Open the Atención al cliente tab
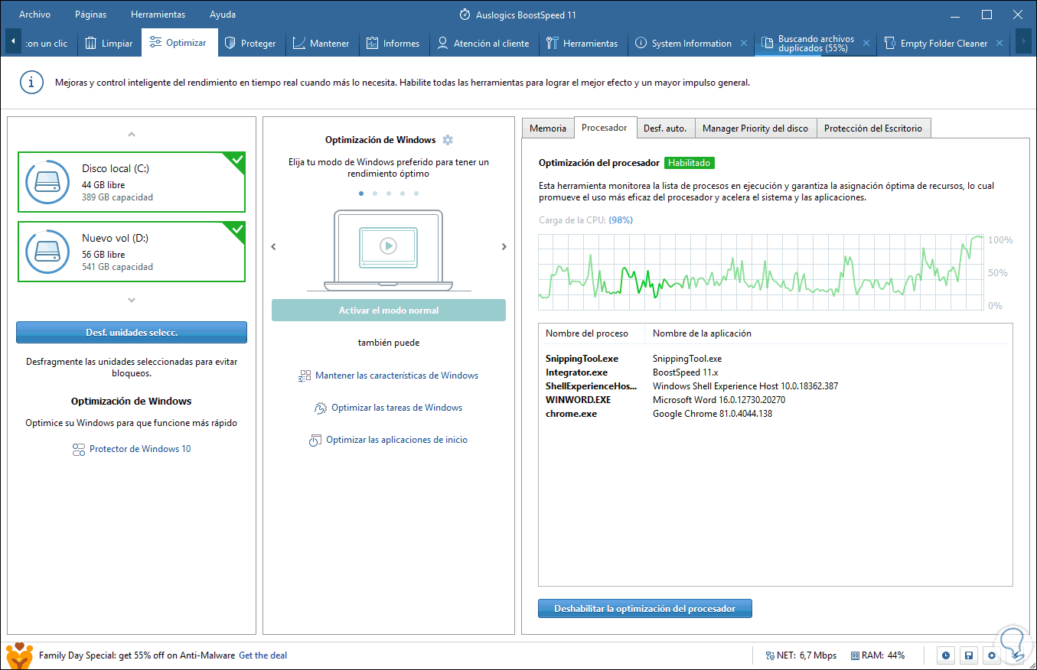Image resolution: width=1037 pixels, height=670 pixels. pos(483,44)
